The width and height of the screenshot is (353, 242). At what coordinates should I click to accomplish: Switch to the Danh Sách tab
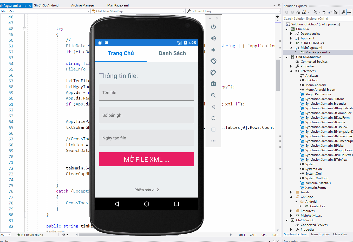pyautogui.click(x=172, y=53)
